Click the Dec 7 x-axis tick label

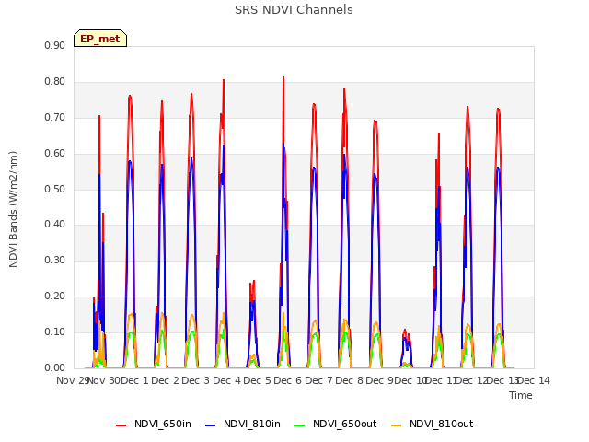pos(318,380)
